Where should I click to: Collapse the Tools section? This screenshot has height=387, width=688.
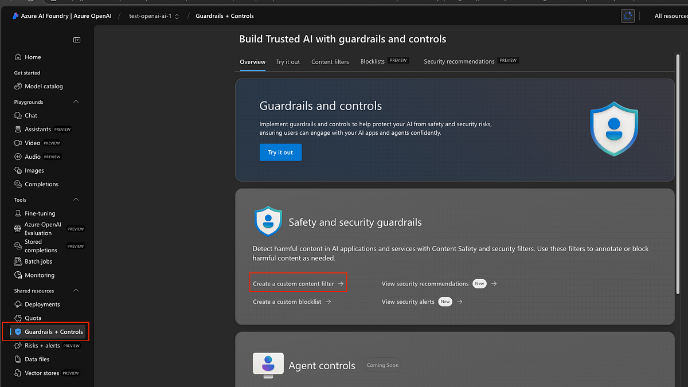[x=76, y=200]
